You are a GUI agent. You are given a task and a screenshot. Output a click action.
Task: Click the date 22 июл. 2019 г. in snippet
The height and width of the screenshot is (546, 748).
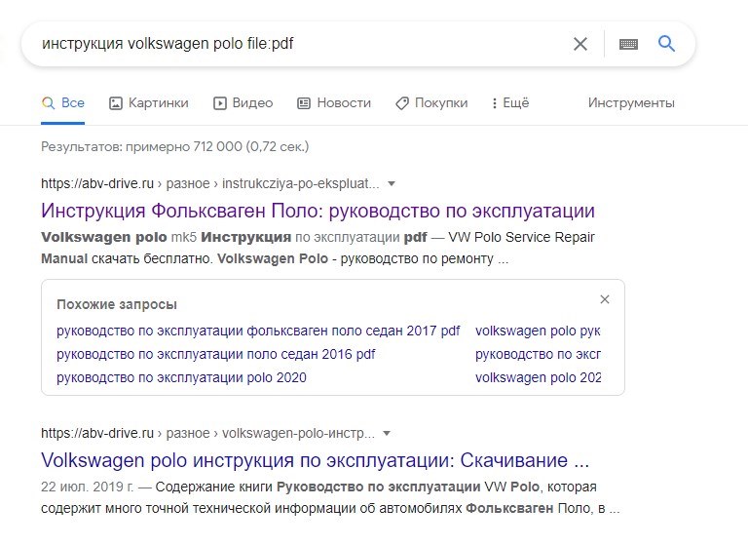(88, 487)
